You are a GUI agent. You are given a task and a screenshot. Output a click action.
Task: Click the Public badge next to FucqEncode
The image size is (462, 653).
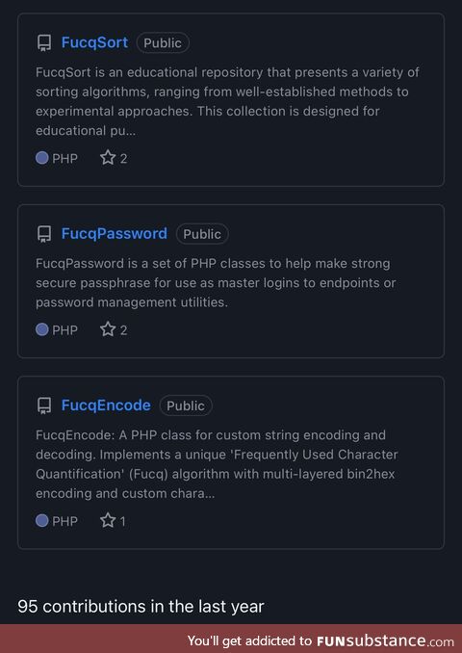tap(186, 405)
